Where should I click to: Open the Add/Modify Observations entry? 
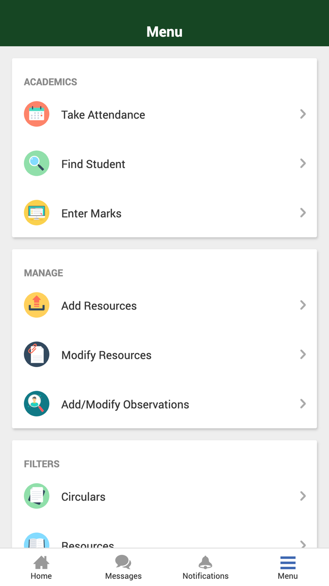click(x=125, y=404)
